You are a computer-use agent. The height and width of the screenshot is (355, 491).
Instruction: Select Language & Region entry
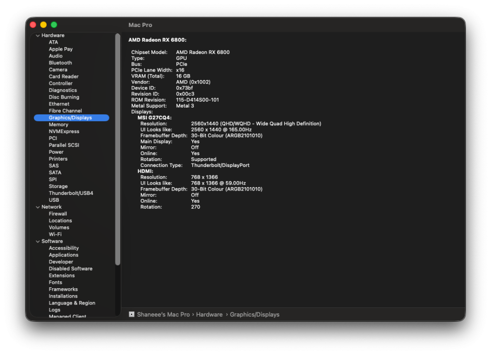(72, 304)
